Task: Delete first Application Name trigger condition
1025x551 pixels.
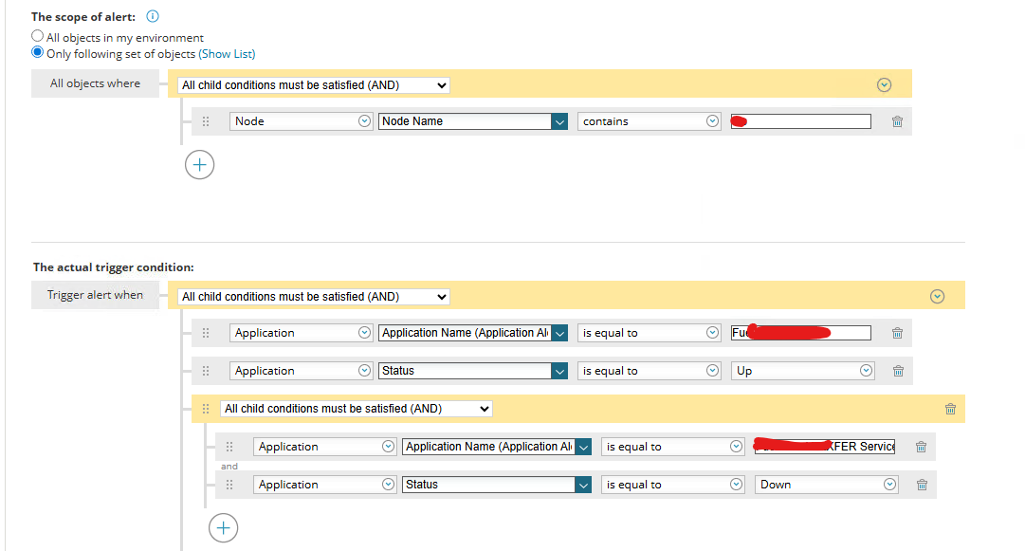Action: click(x=898, y=333)
